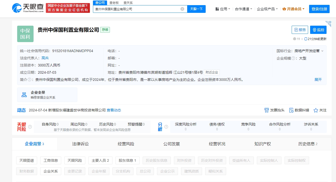Viewport: 336px width, 182px height.
Task: Click the help icon beside 分析
Action: point(166,127)
